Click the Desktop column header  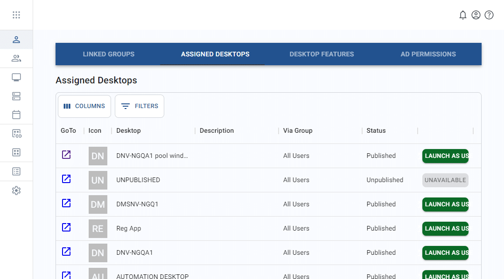[128, 130]
